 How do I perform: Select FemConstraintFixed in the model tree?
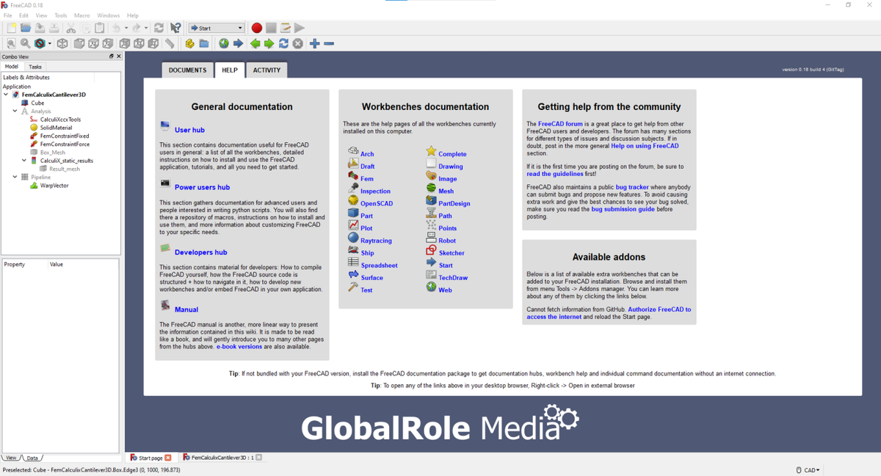64,136
